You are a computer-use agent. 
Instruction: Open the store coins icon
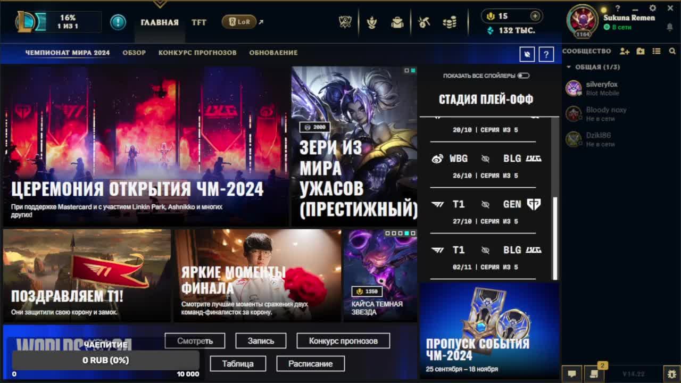pyautogui.click(x=450, y=22)
